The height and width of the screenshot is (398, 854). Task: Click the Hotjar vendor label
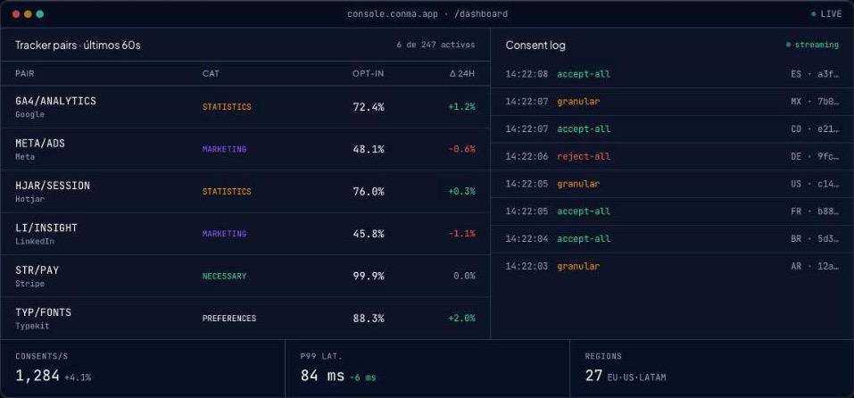(x=30, y=199)
